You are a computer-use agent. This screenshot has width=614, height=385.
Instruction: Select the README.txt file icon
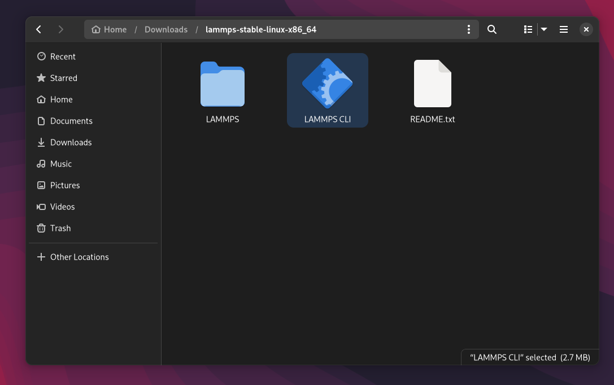(433, 84)
